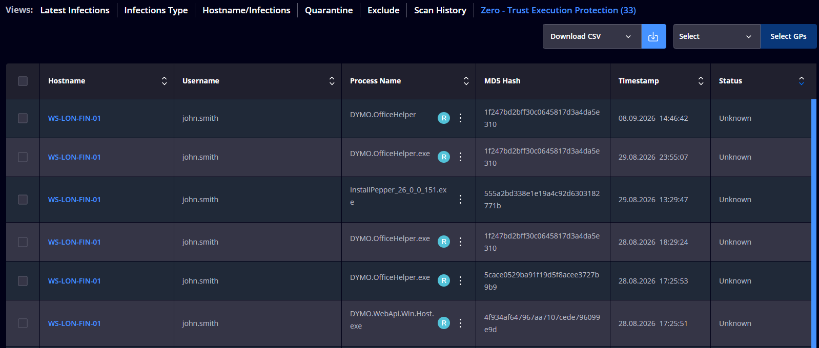Check the row dated 08.09.2026 14:46:42
Viewport: 819px width, 348px height.
tap(23, 118)
